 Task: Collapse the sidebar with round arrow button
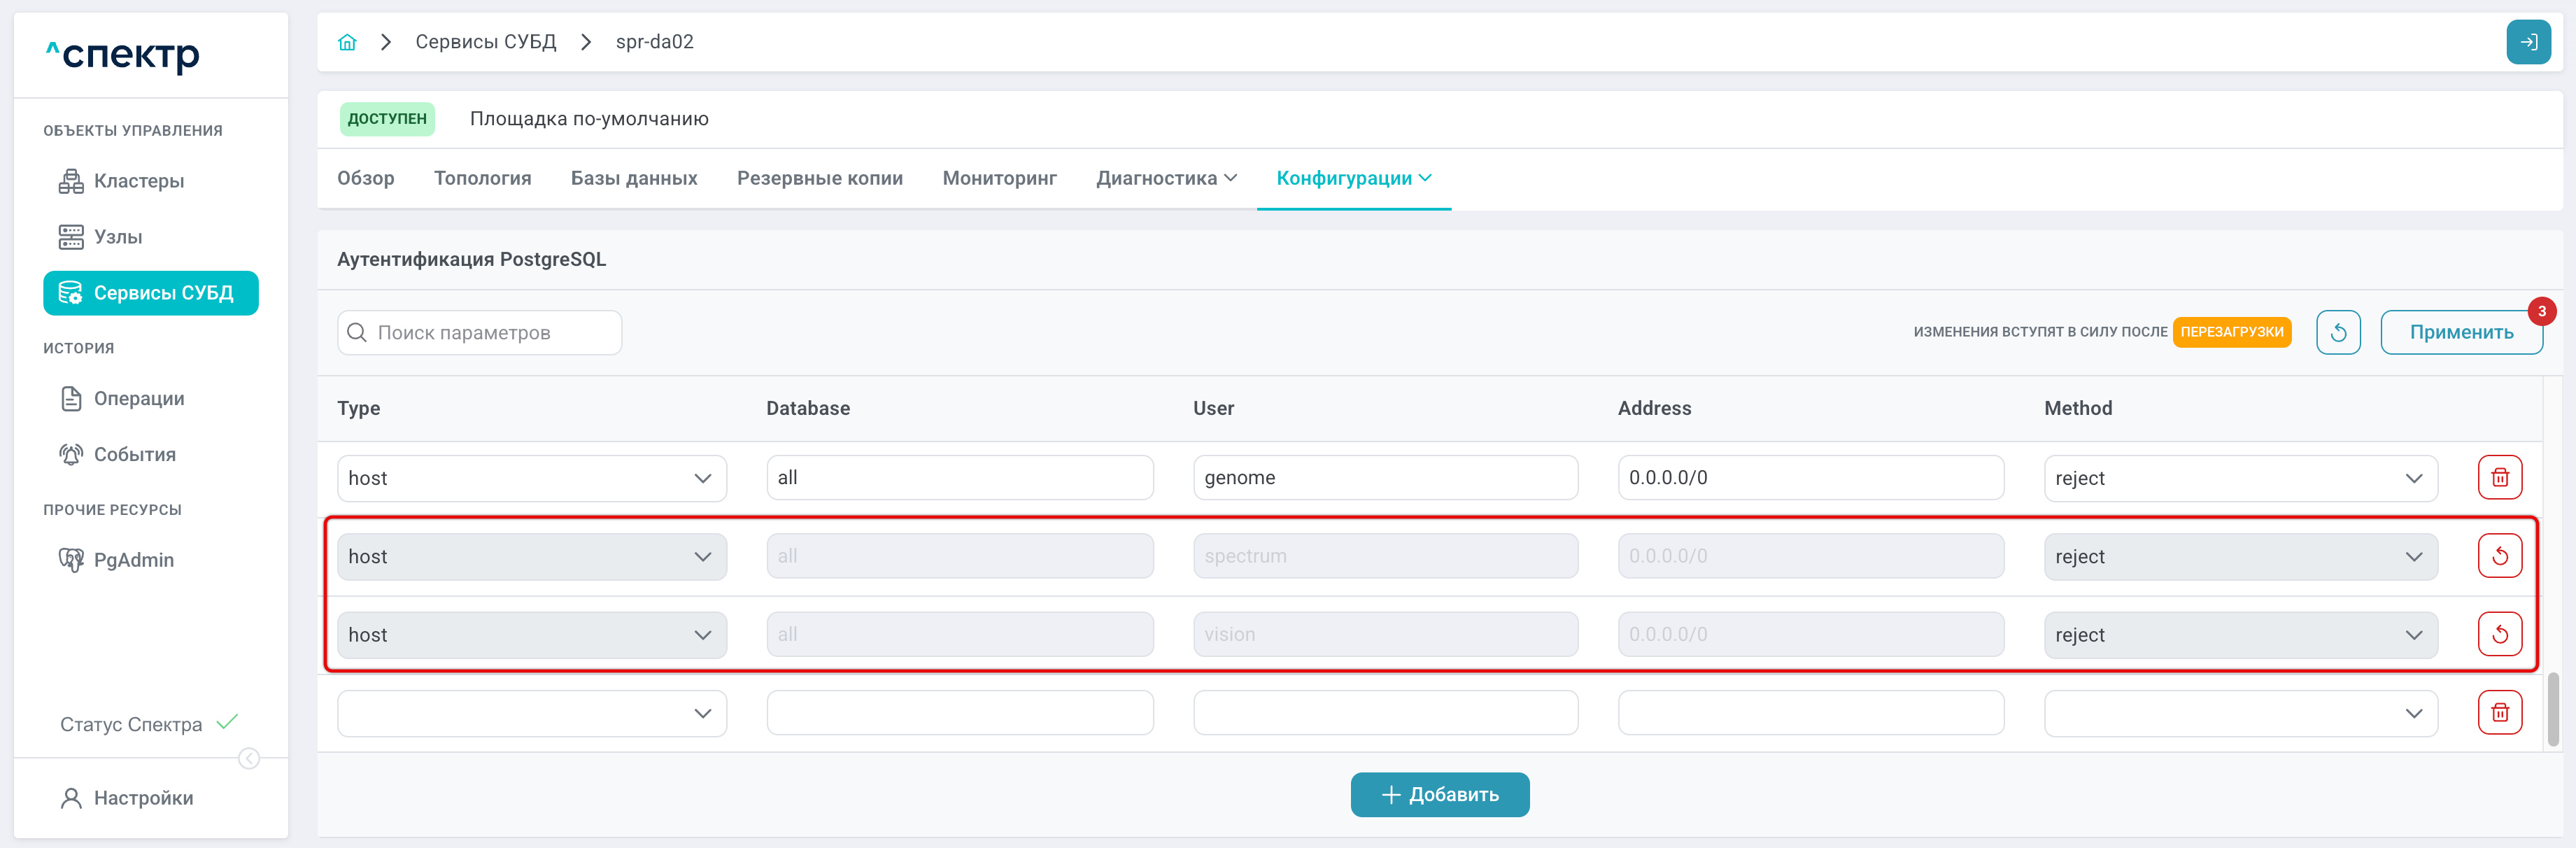click(x=249, y=759)
